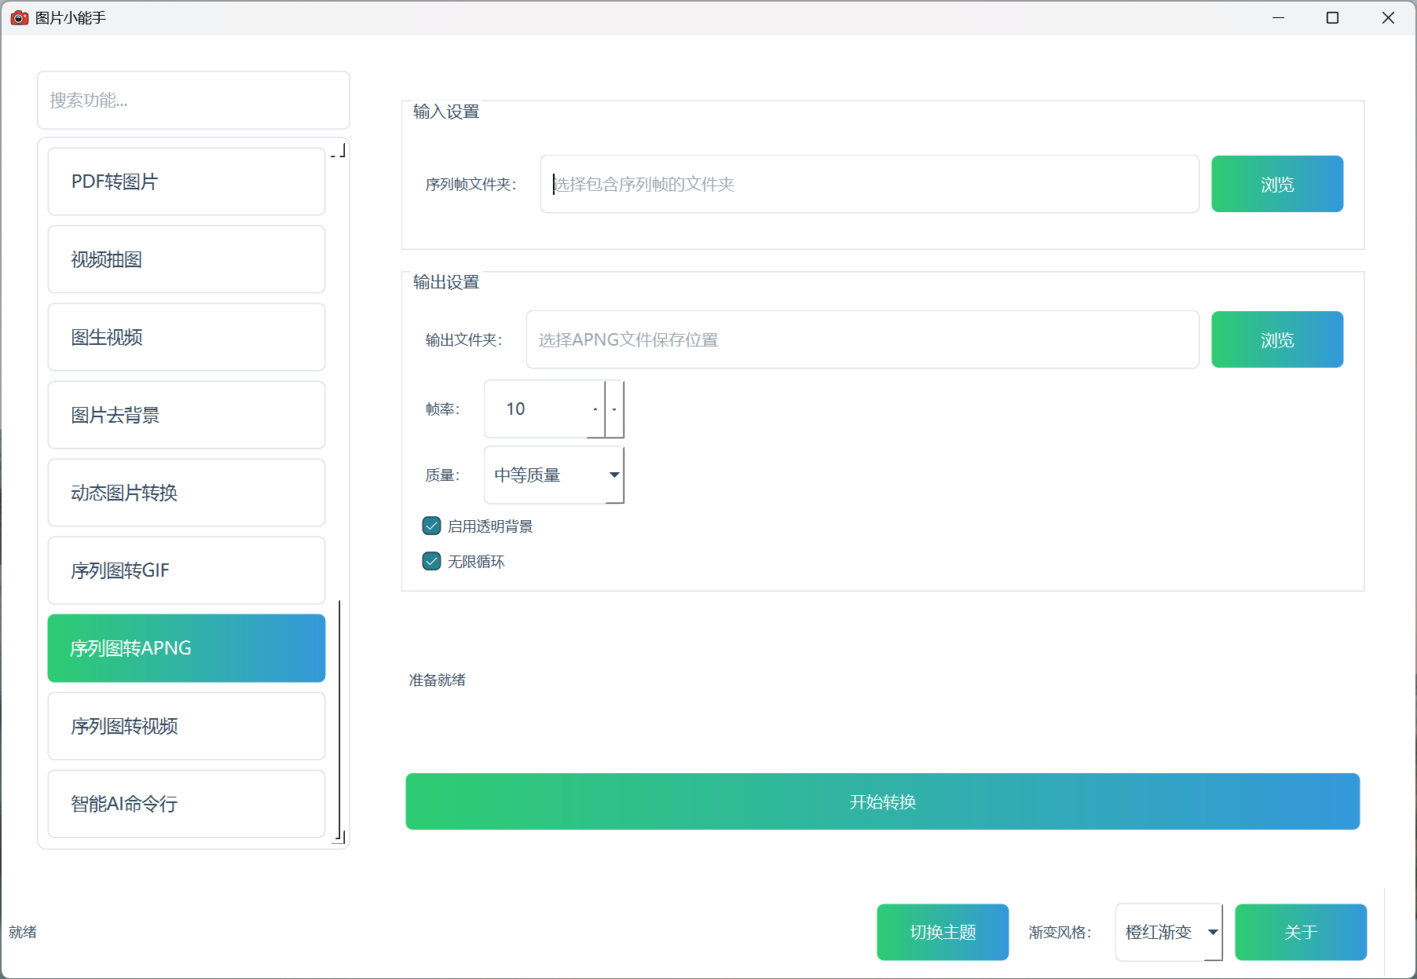The image size is (1417, 979).
Task: Open 动态图片转换 feature
Action: click(185, 493)
